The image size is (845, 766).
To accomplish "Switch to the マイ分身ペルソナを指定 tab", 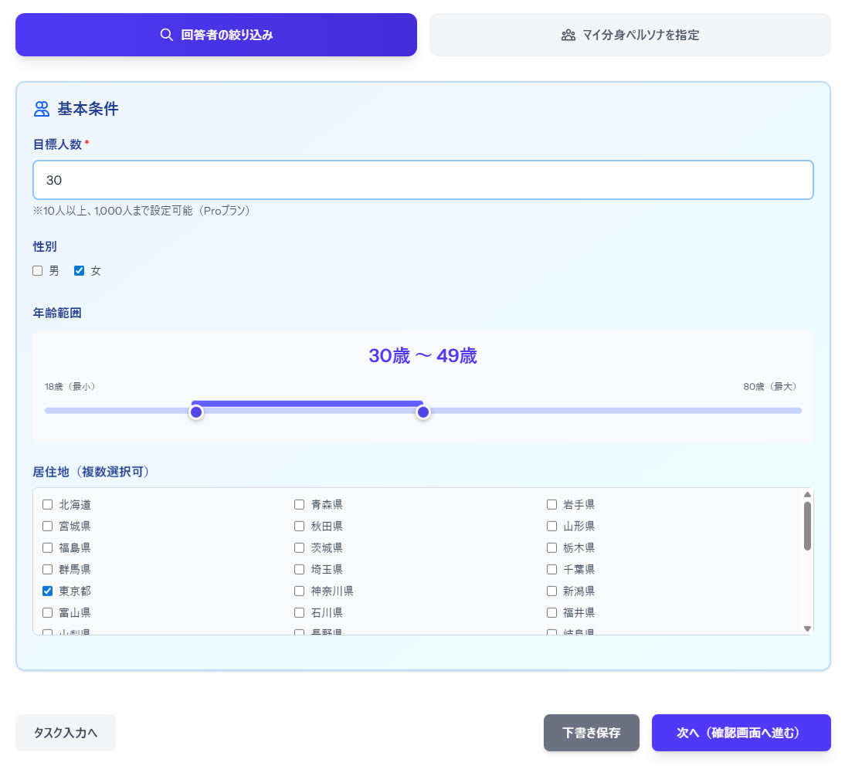I will coord(630,34).
